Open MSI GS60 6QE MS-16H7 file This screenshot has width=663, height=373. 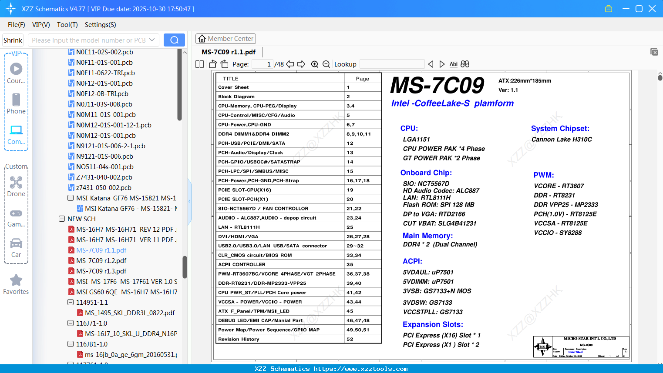pos(123,292)
